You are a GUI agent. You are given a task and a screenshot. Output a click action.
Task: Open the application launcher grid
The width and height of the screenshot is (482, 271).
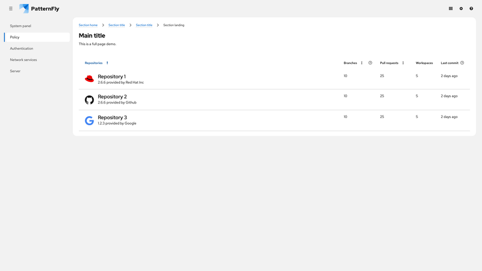[x=451, y=8]
